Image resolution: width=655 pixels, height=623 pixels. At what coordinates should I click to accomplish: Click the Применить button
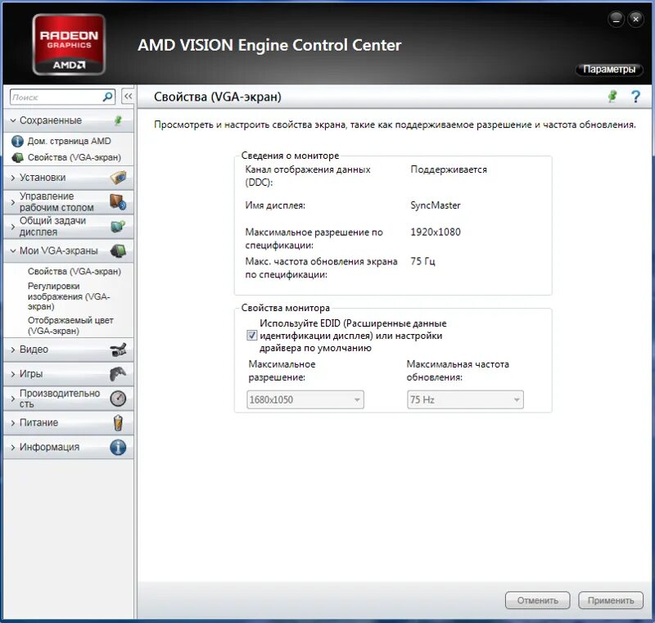611,600
